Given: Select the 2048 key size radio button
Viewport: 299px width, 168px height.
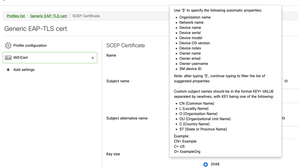Looking at the screenshot, I should [206, 164].
